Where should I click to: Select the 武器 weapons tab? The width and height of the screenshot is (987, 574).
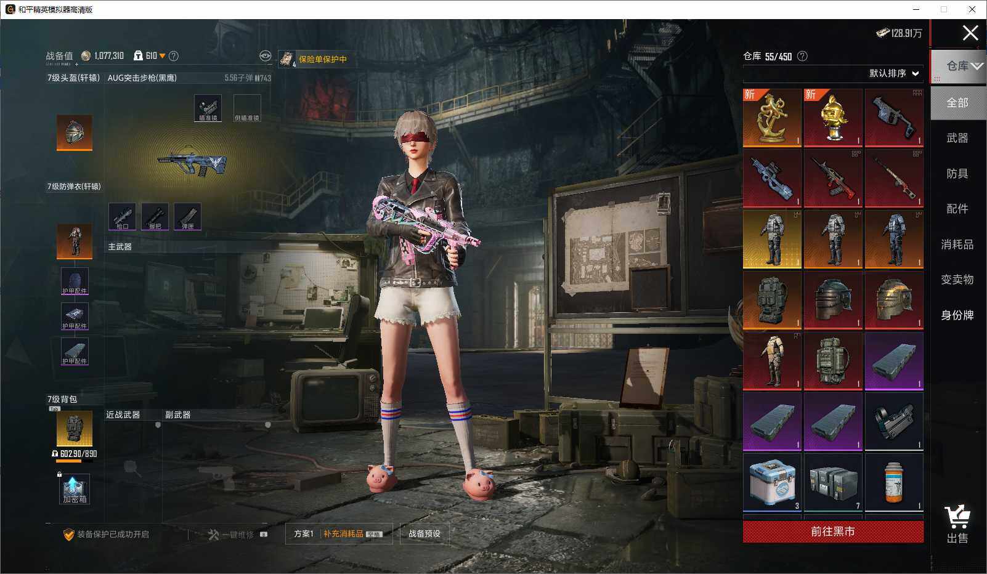pos(957,138)
